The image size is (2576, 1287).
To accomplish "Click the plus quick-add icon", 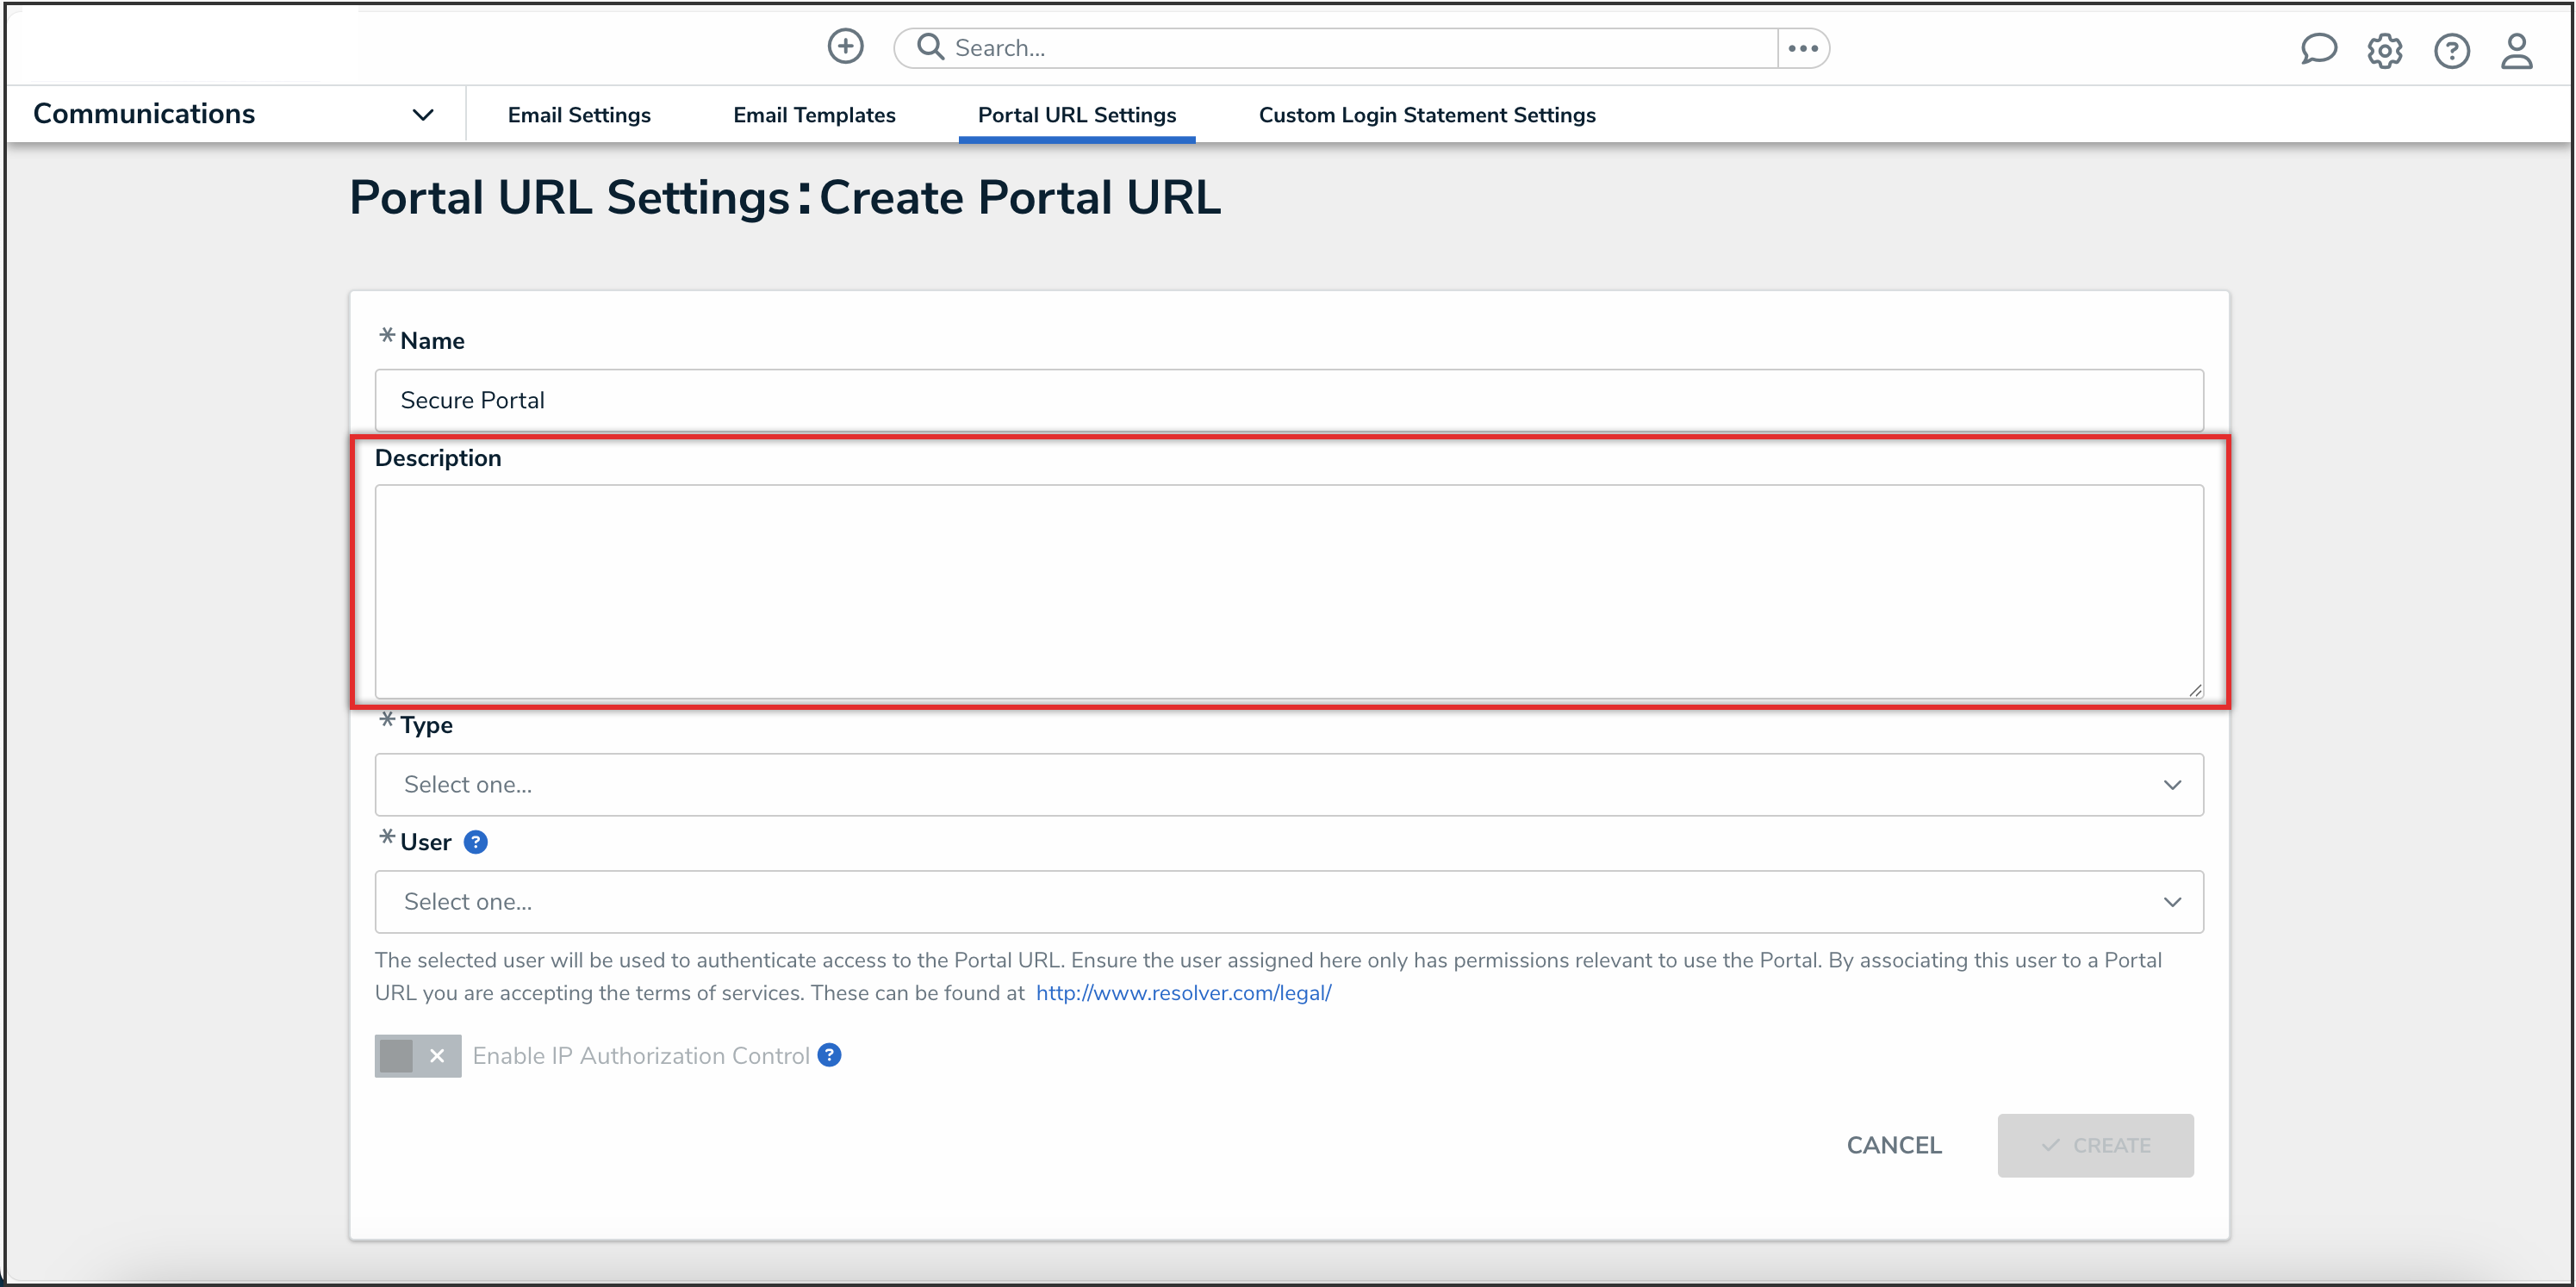I will [845, 47].
